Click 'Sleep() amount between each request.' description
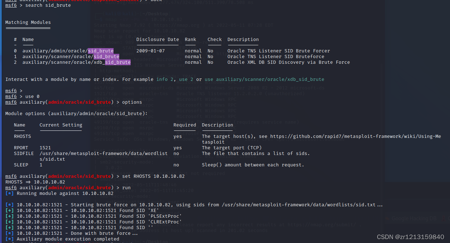 pyautogui.click(x=253, y=165)
